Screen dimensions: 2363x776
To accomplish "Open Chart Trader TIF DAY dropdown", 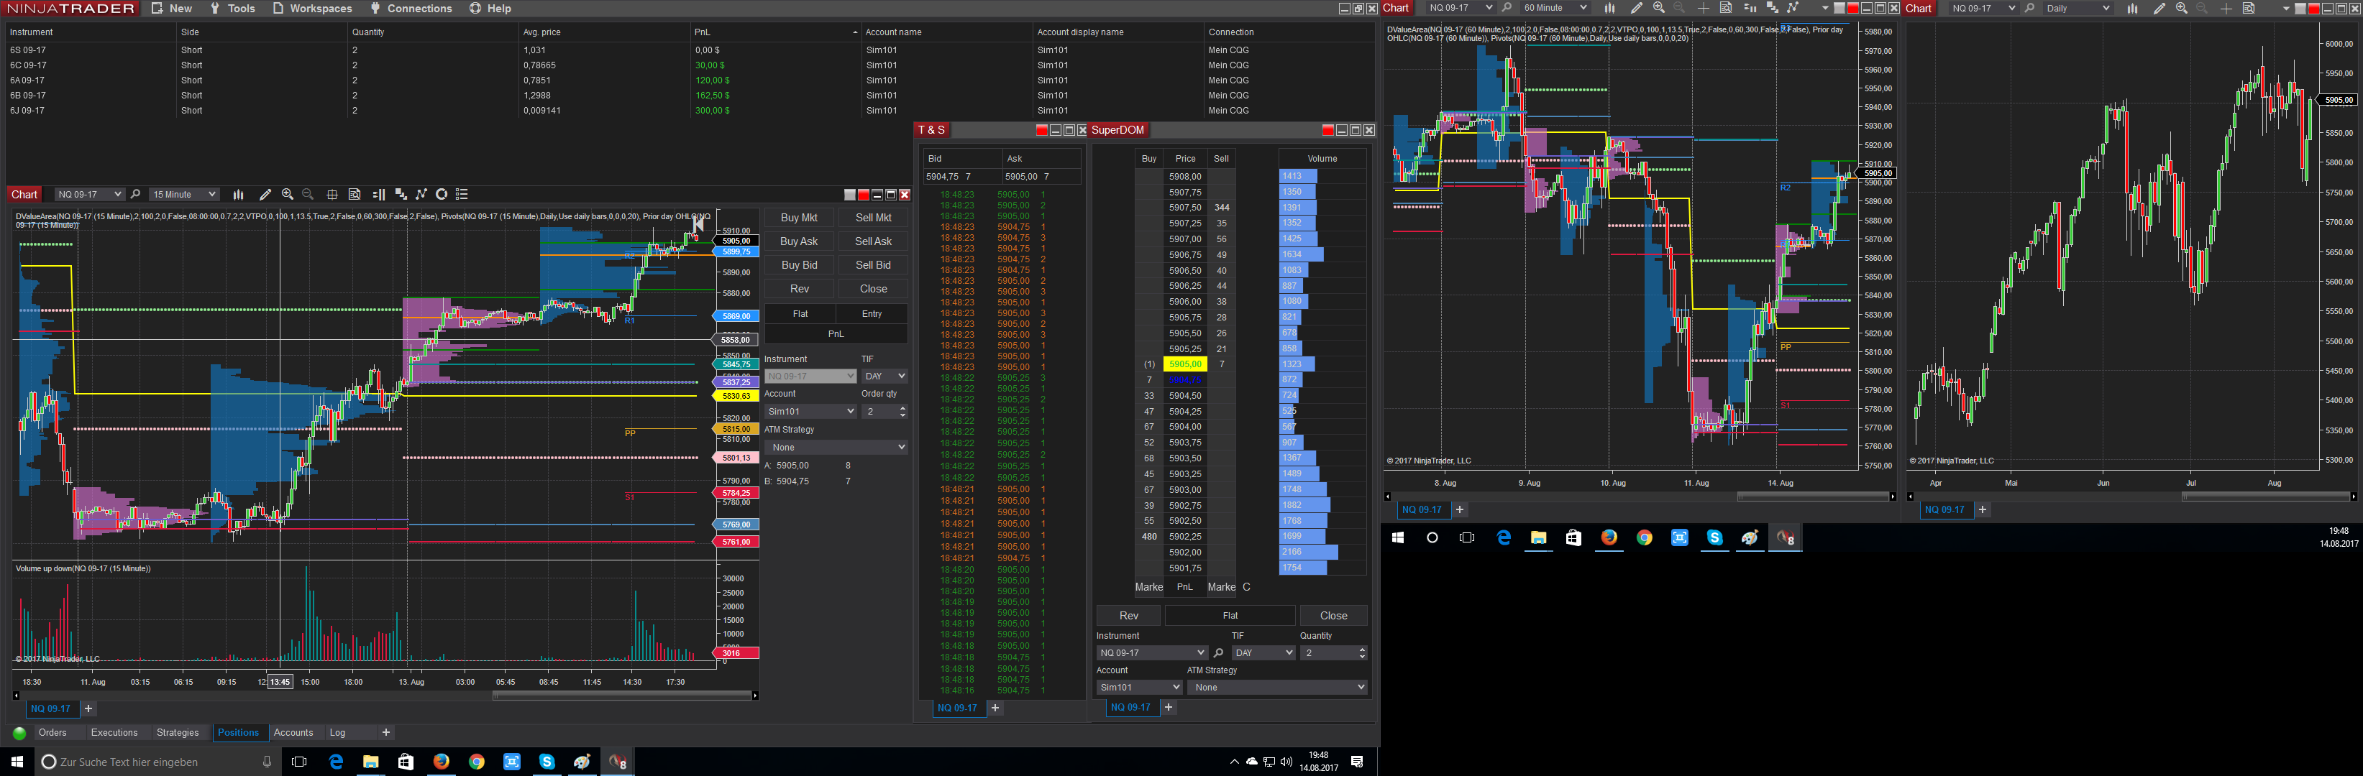I will (x=885, y=377).
